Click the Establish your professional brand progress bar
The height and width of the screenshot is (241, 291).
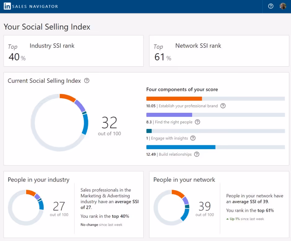point(174,99)
